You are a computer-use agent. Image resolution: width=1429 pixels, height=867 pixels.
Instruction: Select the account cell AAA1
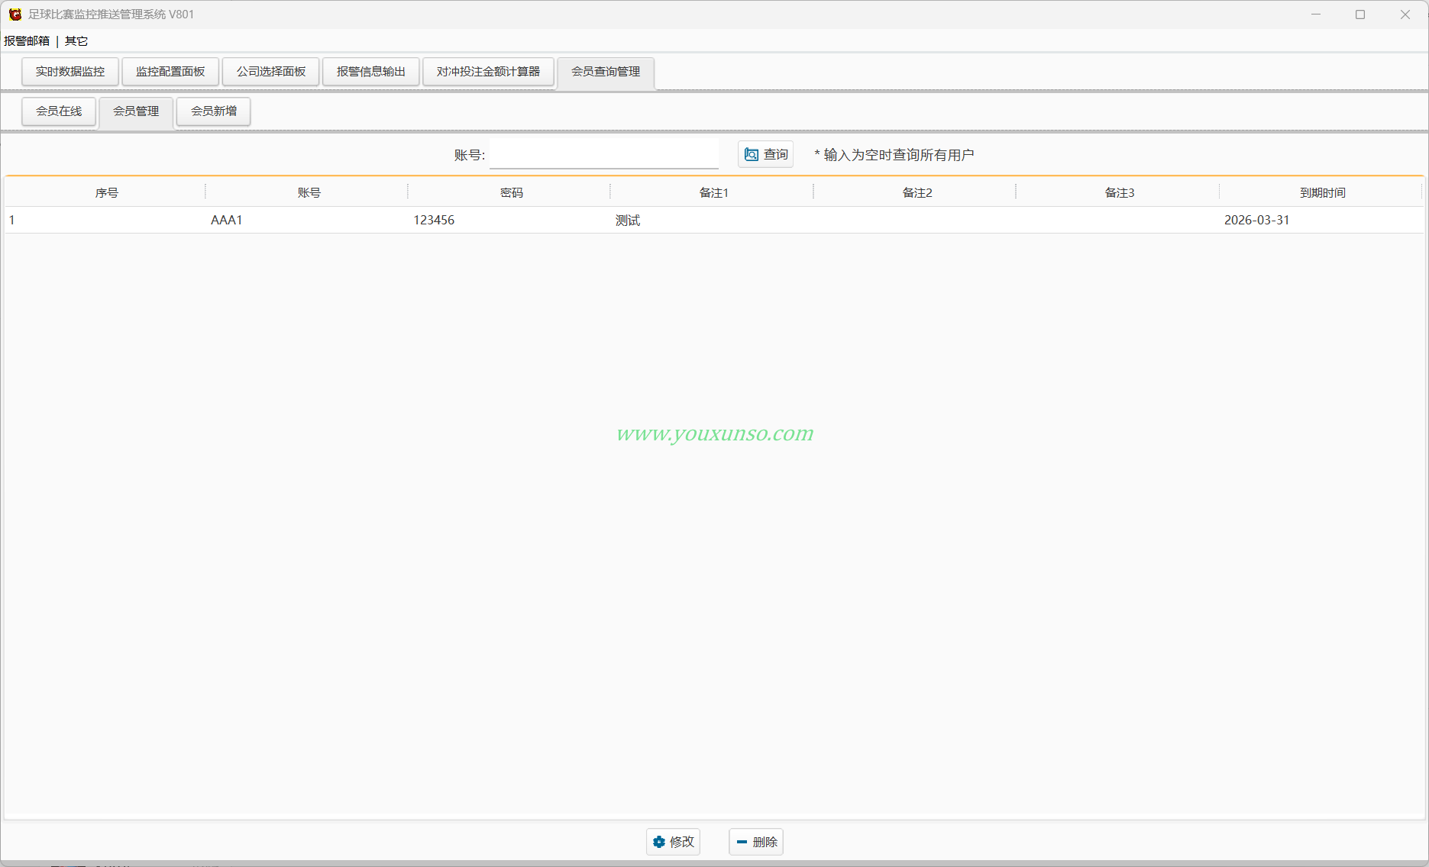pos(309,220)
